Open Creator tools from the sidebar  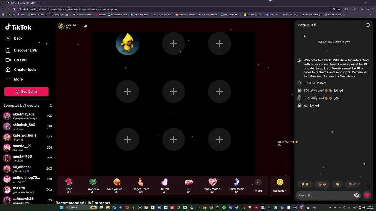pyautogui.click(x=21, y=70)
